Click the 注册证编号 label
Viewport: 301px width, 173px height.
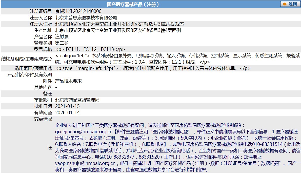[x=41, y=11]
